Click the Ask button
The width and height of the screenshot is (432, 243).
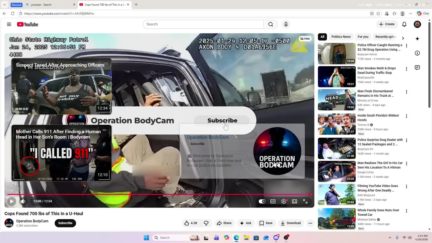point(245,223)
